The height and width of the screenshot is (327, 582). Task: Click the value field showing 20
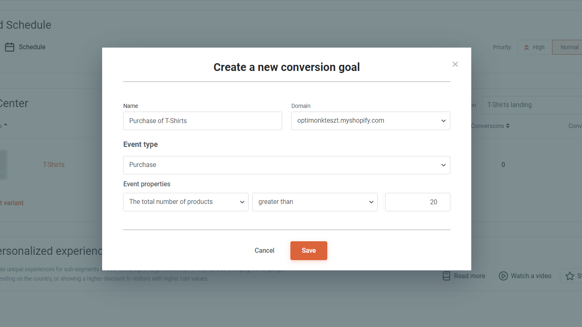click(418, 202)
